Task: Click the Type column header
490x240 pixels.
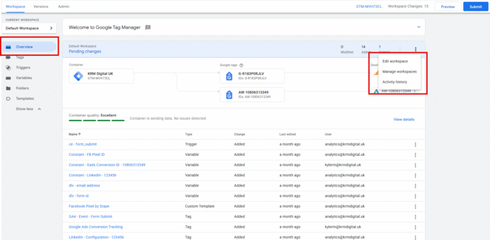Action: [x=188, y=134]
